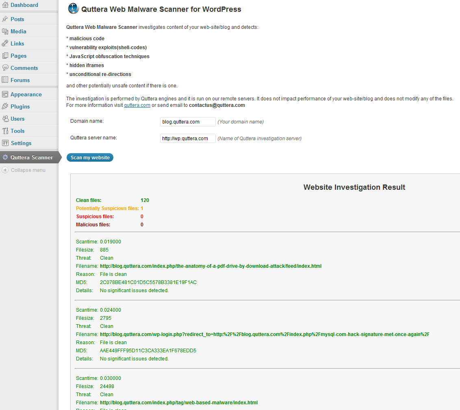Click the Users people icon
The image size is (460, 410).
5,119
